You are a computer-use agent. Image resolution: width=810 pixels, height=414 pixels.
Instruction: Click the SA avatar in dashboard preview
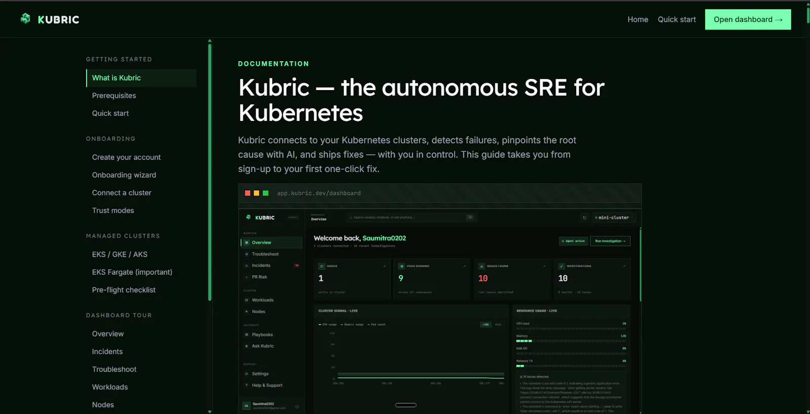pyautogui.click(x=247, y=406)
